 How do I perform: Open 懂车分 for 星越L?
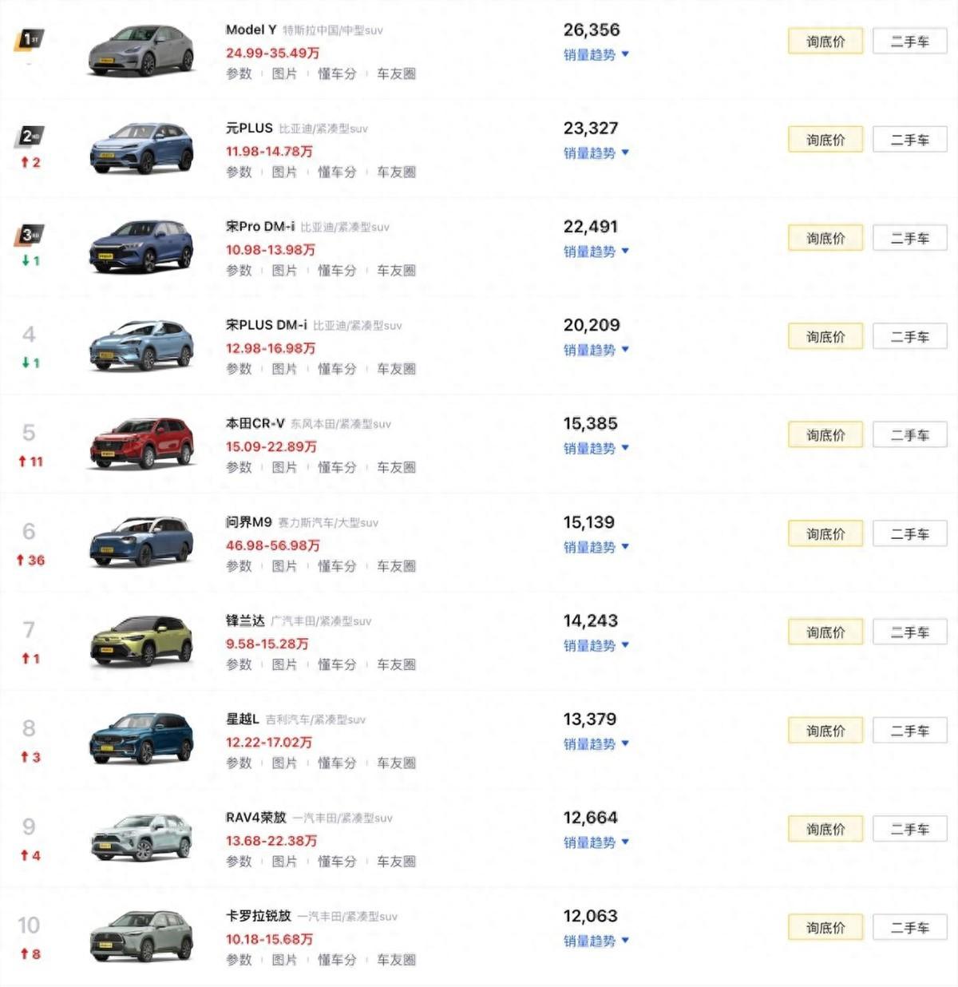point(337,763)
